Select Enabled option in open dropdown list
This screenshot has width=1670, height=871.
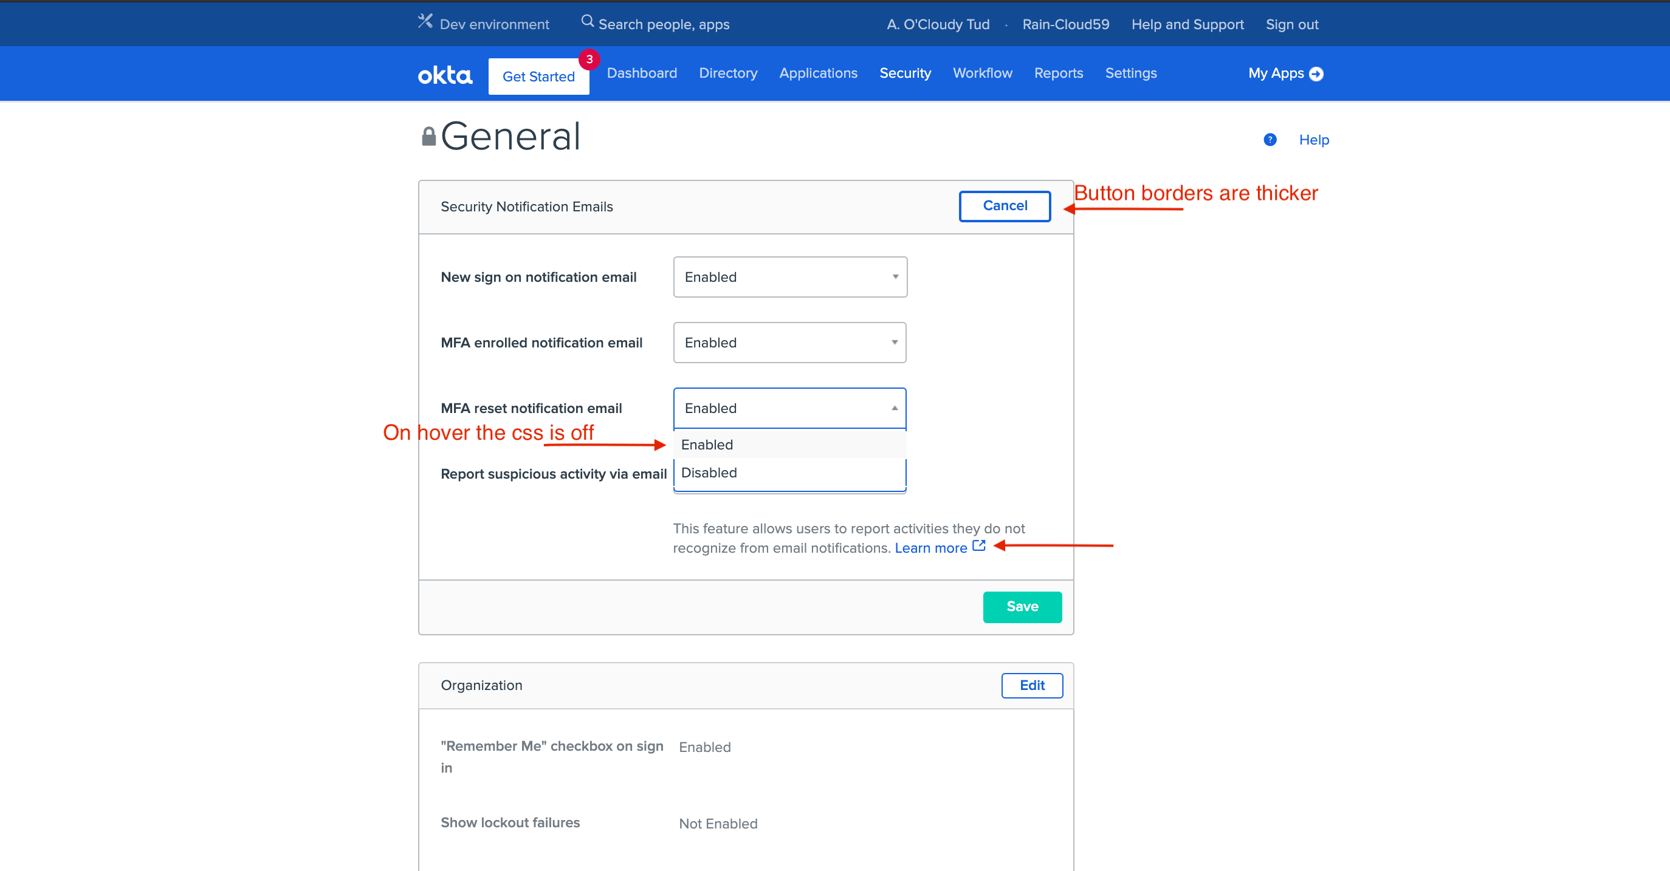pyautogui.click(x=789, y=445)
